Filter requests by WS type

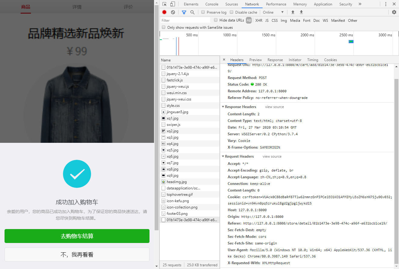pos(325,21)
